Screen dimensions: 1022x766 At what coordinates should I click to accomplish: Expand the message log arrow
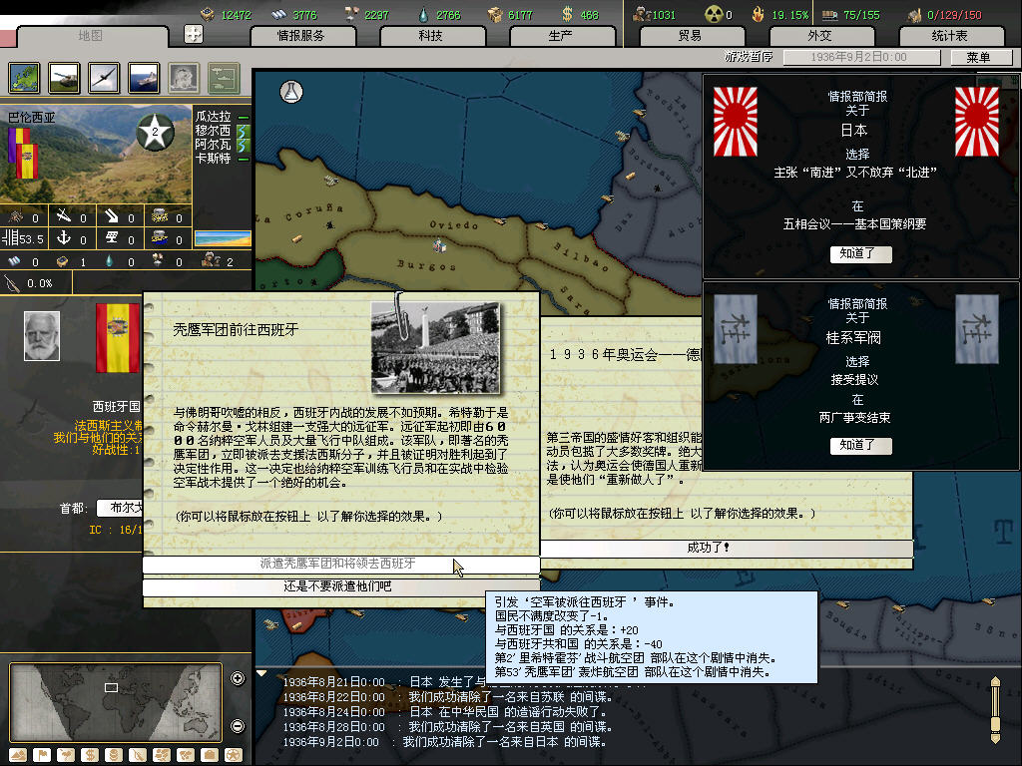[261, 673]
